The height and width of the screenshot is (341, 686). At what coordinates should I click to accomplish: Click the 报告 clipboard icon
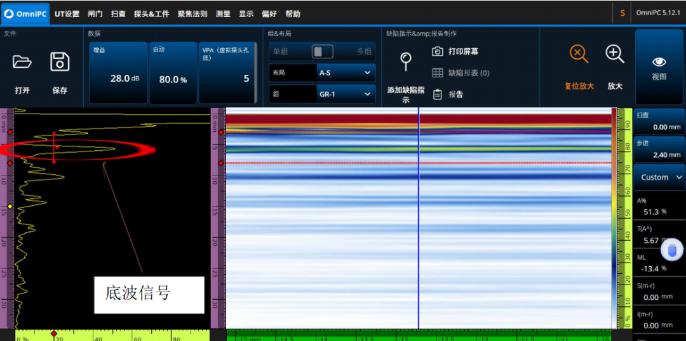point(438,94)
